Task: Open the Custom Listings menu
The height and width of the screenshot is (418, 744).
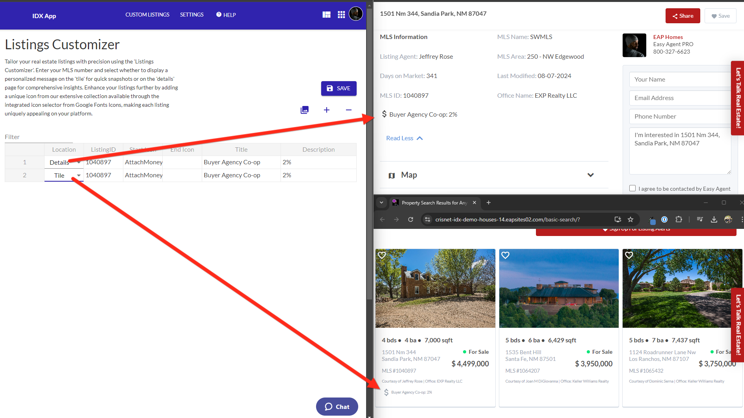Action: [147, 15]
